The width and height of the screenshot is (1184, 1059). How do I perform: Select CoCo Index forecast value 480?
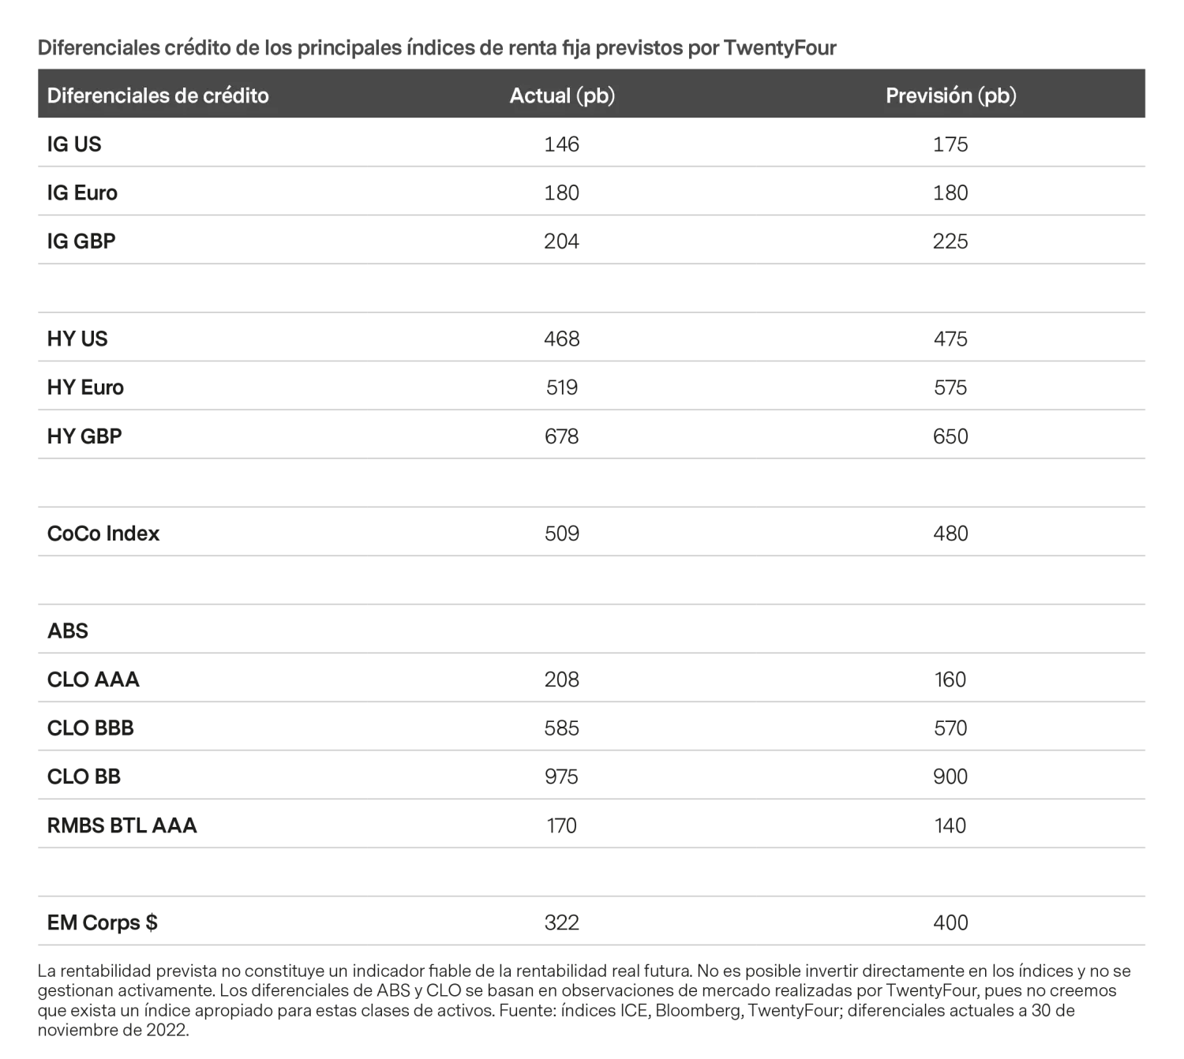(x=950, y=533)
